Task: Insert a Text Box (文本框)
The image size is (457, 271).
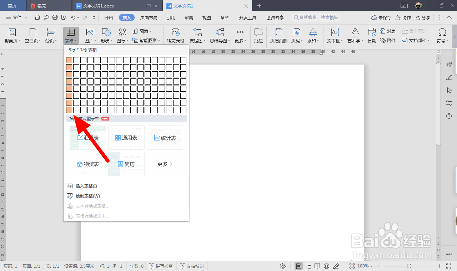Action: pyautogui.click(x=335, y=36)
